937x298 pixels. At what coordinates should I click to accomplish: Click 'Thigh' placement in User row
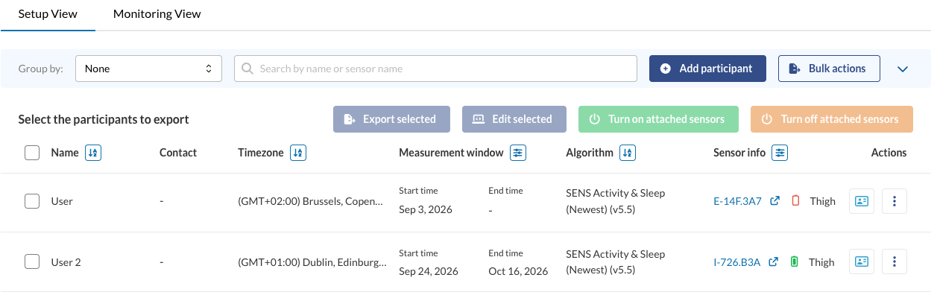[822, 201]
